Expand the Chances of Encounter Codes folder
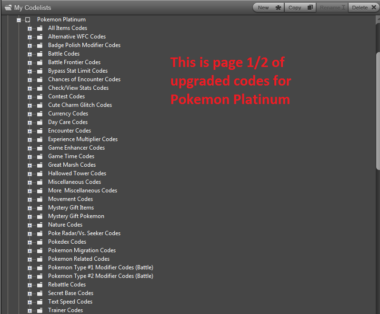 30,80
